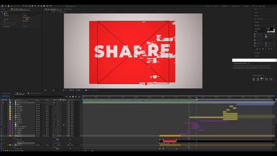Collapse the Fill effect twirl arrow
Viewport: 277px width, 156px height.
click(x=1, y=14)
